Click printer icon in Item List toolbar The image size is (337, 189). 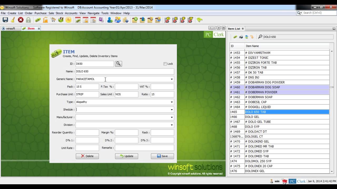point(241,37)
